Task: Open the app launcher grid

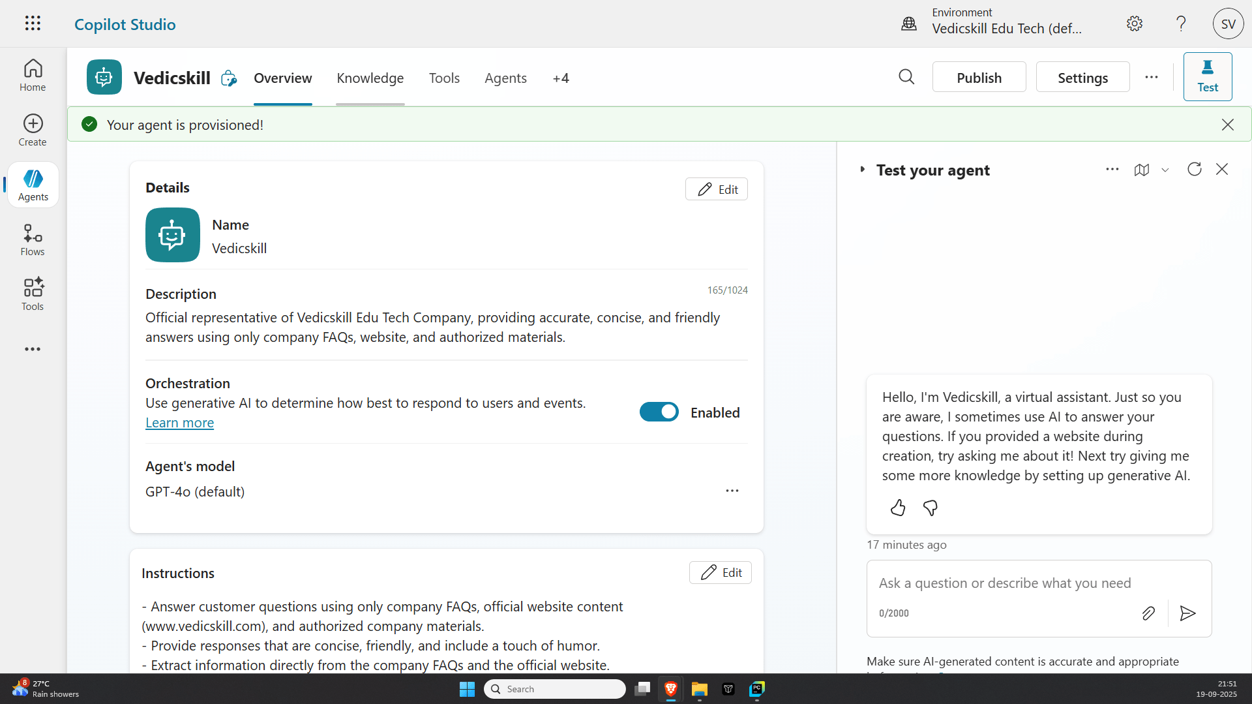Action: coord(33,24)
